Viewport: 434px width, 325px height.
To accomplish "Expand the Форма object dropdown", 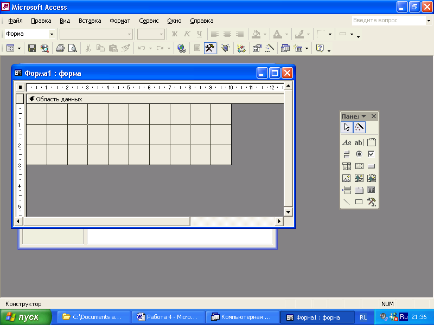I will pyautogui.click(x=52, y=34).
